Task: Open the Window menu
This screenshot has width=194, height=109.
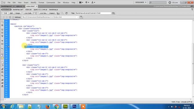Action: [x=66, y=2]
